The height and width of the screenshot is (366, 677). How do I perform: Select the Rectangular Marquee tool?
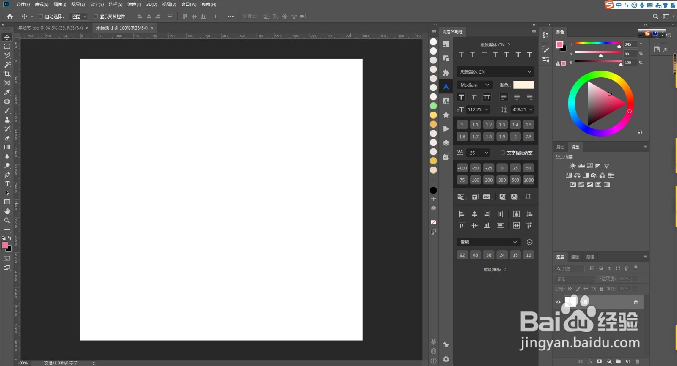coord(7,46)
